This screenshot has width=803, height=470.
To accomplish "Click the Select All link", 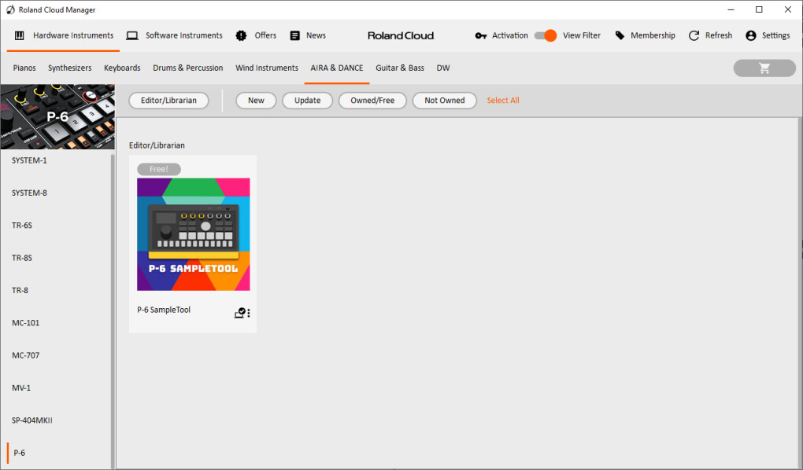I will click(x=503, y=101).
